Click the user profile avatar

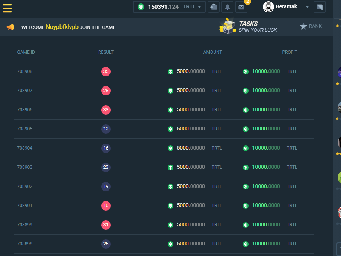[x=268, y=6]
